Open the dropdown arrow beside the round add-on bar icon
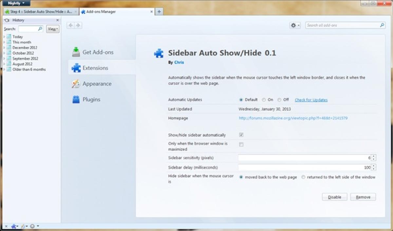The height and width of the screenshot is (231, 393). [38, 226]
